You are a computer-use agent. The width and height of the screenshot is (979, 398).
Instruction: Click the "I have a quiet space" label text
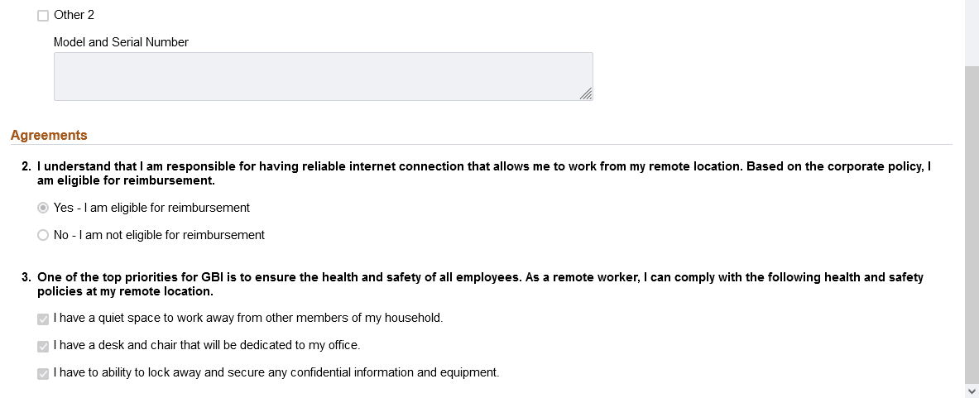[248, 318]
